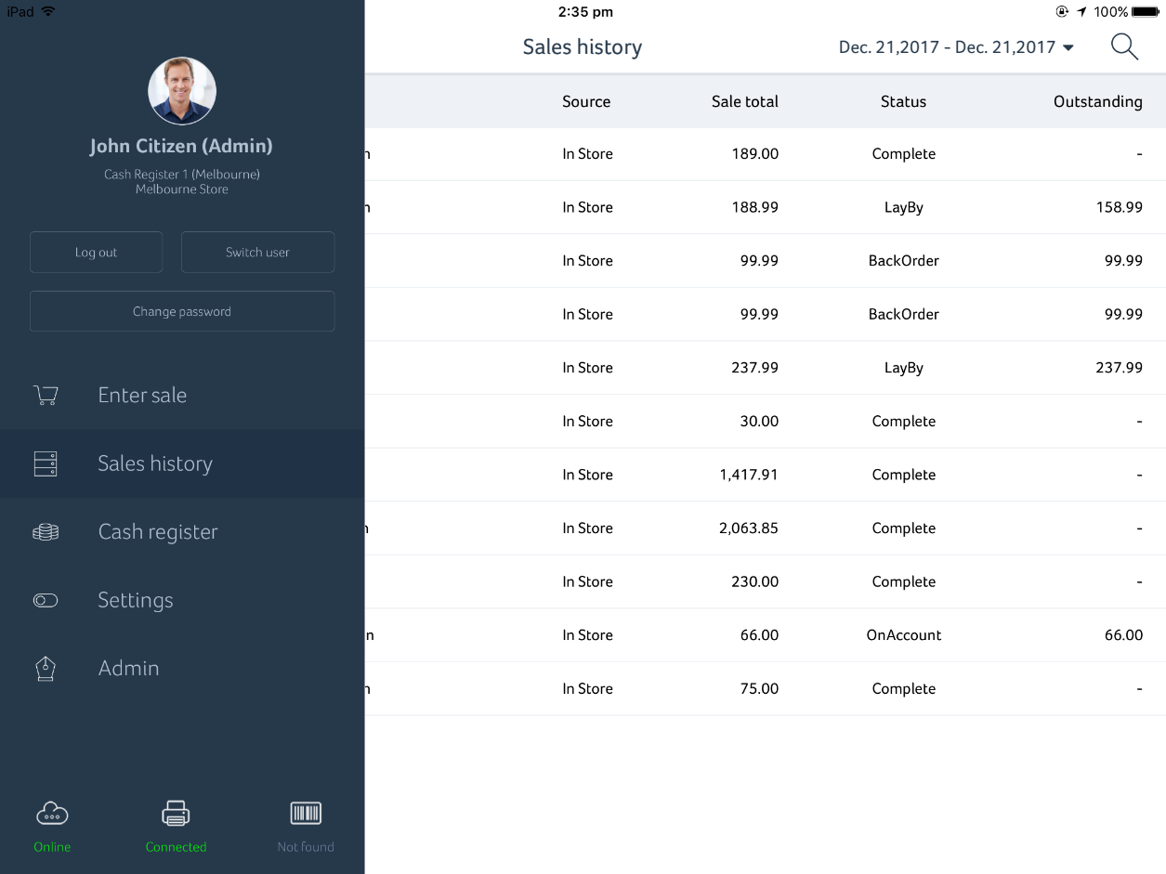Click John Citizen's profile photo
The image size is (1166, 874).
(x=182, y=91)
